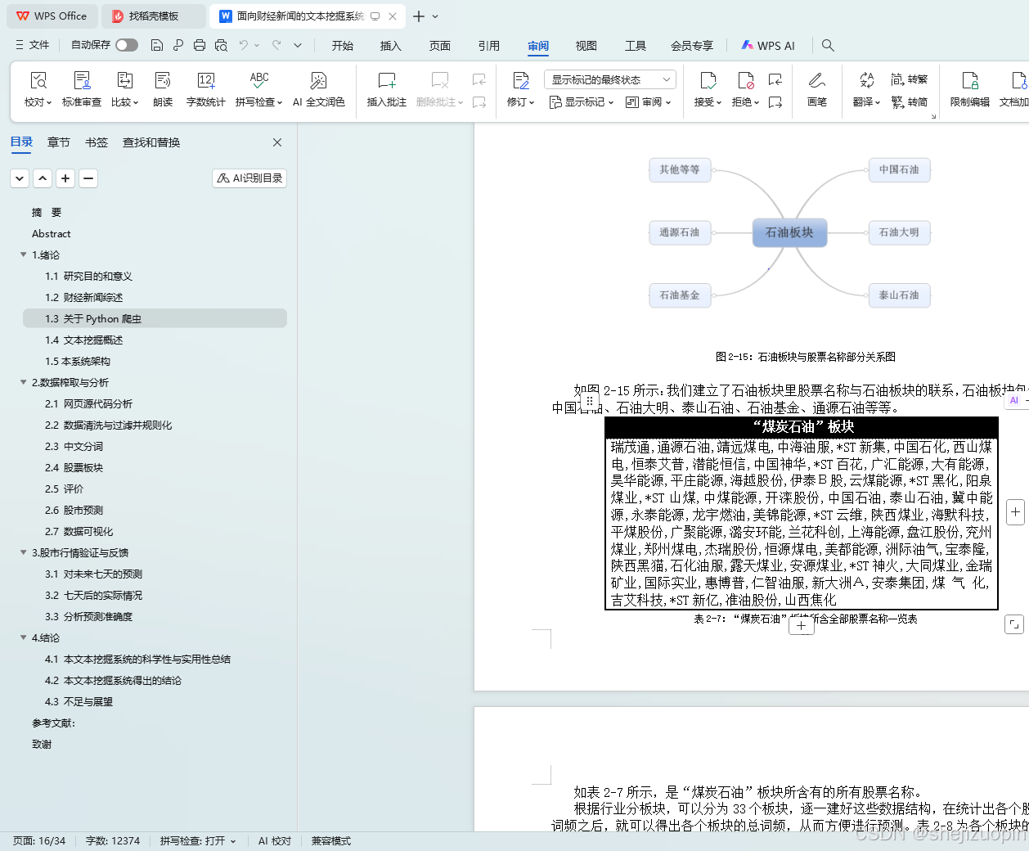Open the 会员专享 tab
Viewport: 1029px width, 851px height.
tap(692, 46)
